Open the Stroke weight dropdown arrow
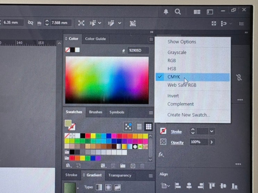This screenshot has width=258, height=193. [211, 131]
